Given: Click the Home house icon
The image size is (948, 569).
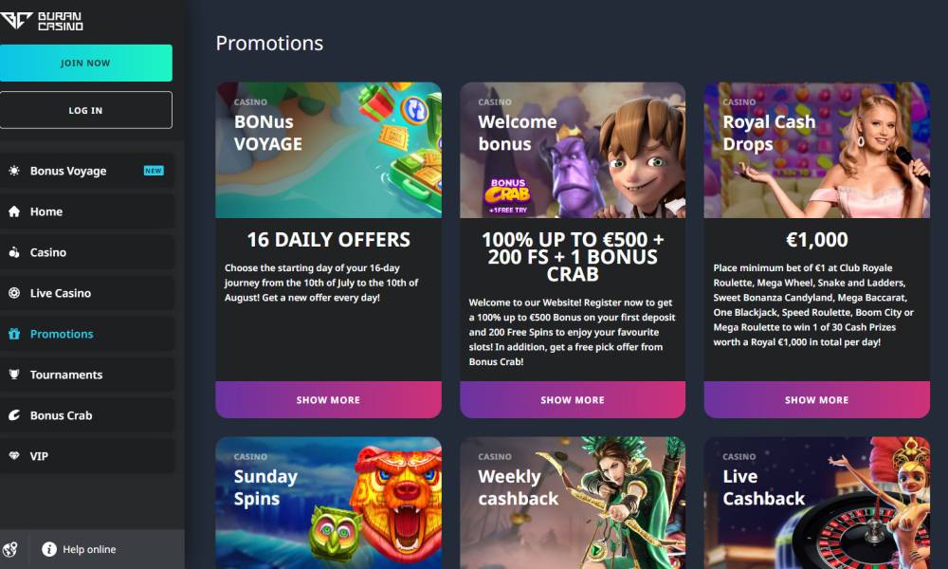Looking at the screenshot, I should [x=14, y=211].
